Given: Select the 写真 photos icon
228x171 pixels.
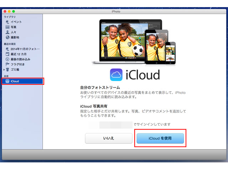Looking at the screenshot, I should tap(7, 27).
